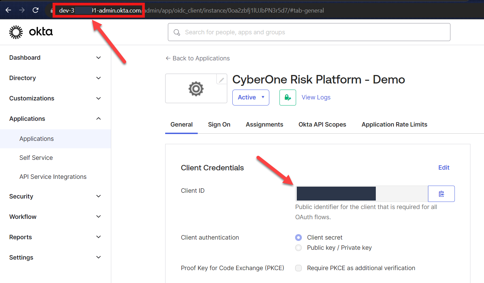
Task: Open the View Logs link
Action: (316, 97)
